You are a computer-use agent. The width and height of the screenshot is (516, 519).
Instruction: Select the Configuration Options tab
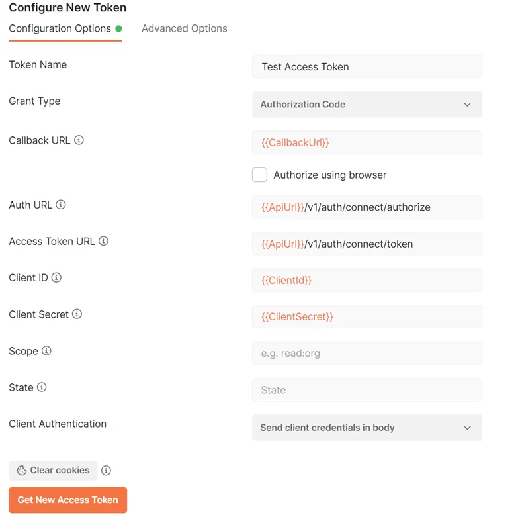tap(60, 28)
